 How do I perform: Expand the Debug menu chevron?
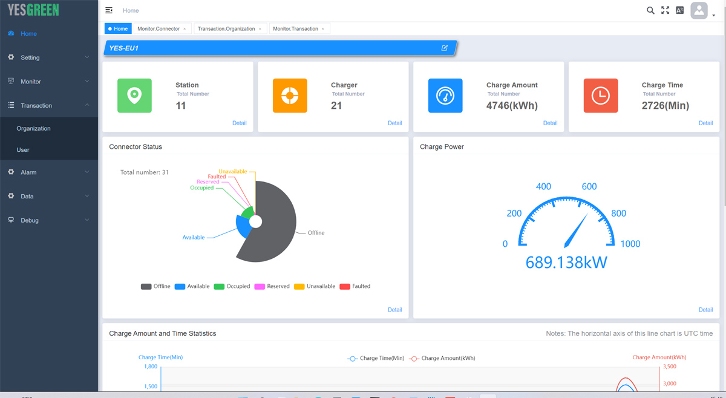(x=87, y=220)
